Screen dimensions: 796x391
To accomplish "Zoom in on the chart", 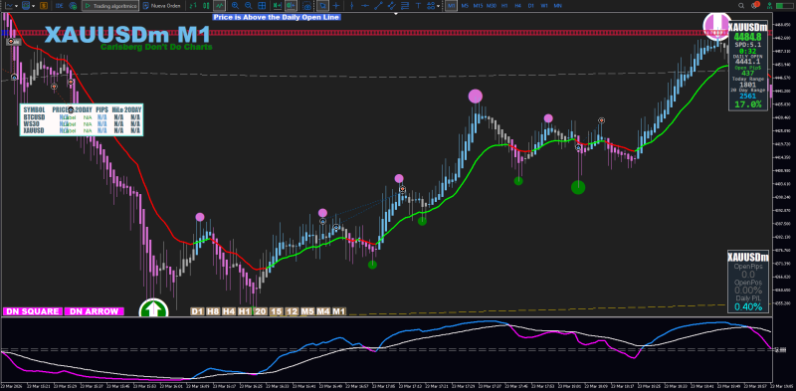I will click(236, 6).
